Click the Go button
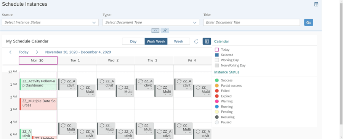This screenshot has width=343, height=140. 308,22
